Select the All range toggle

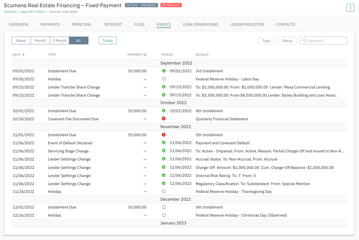(x=79, y=41)
